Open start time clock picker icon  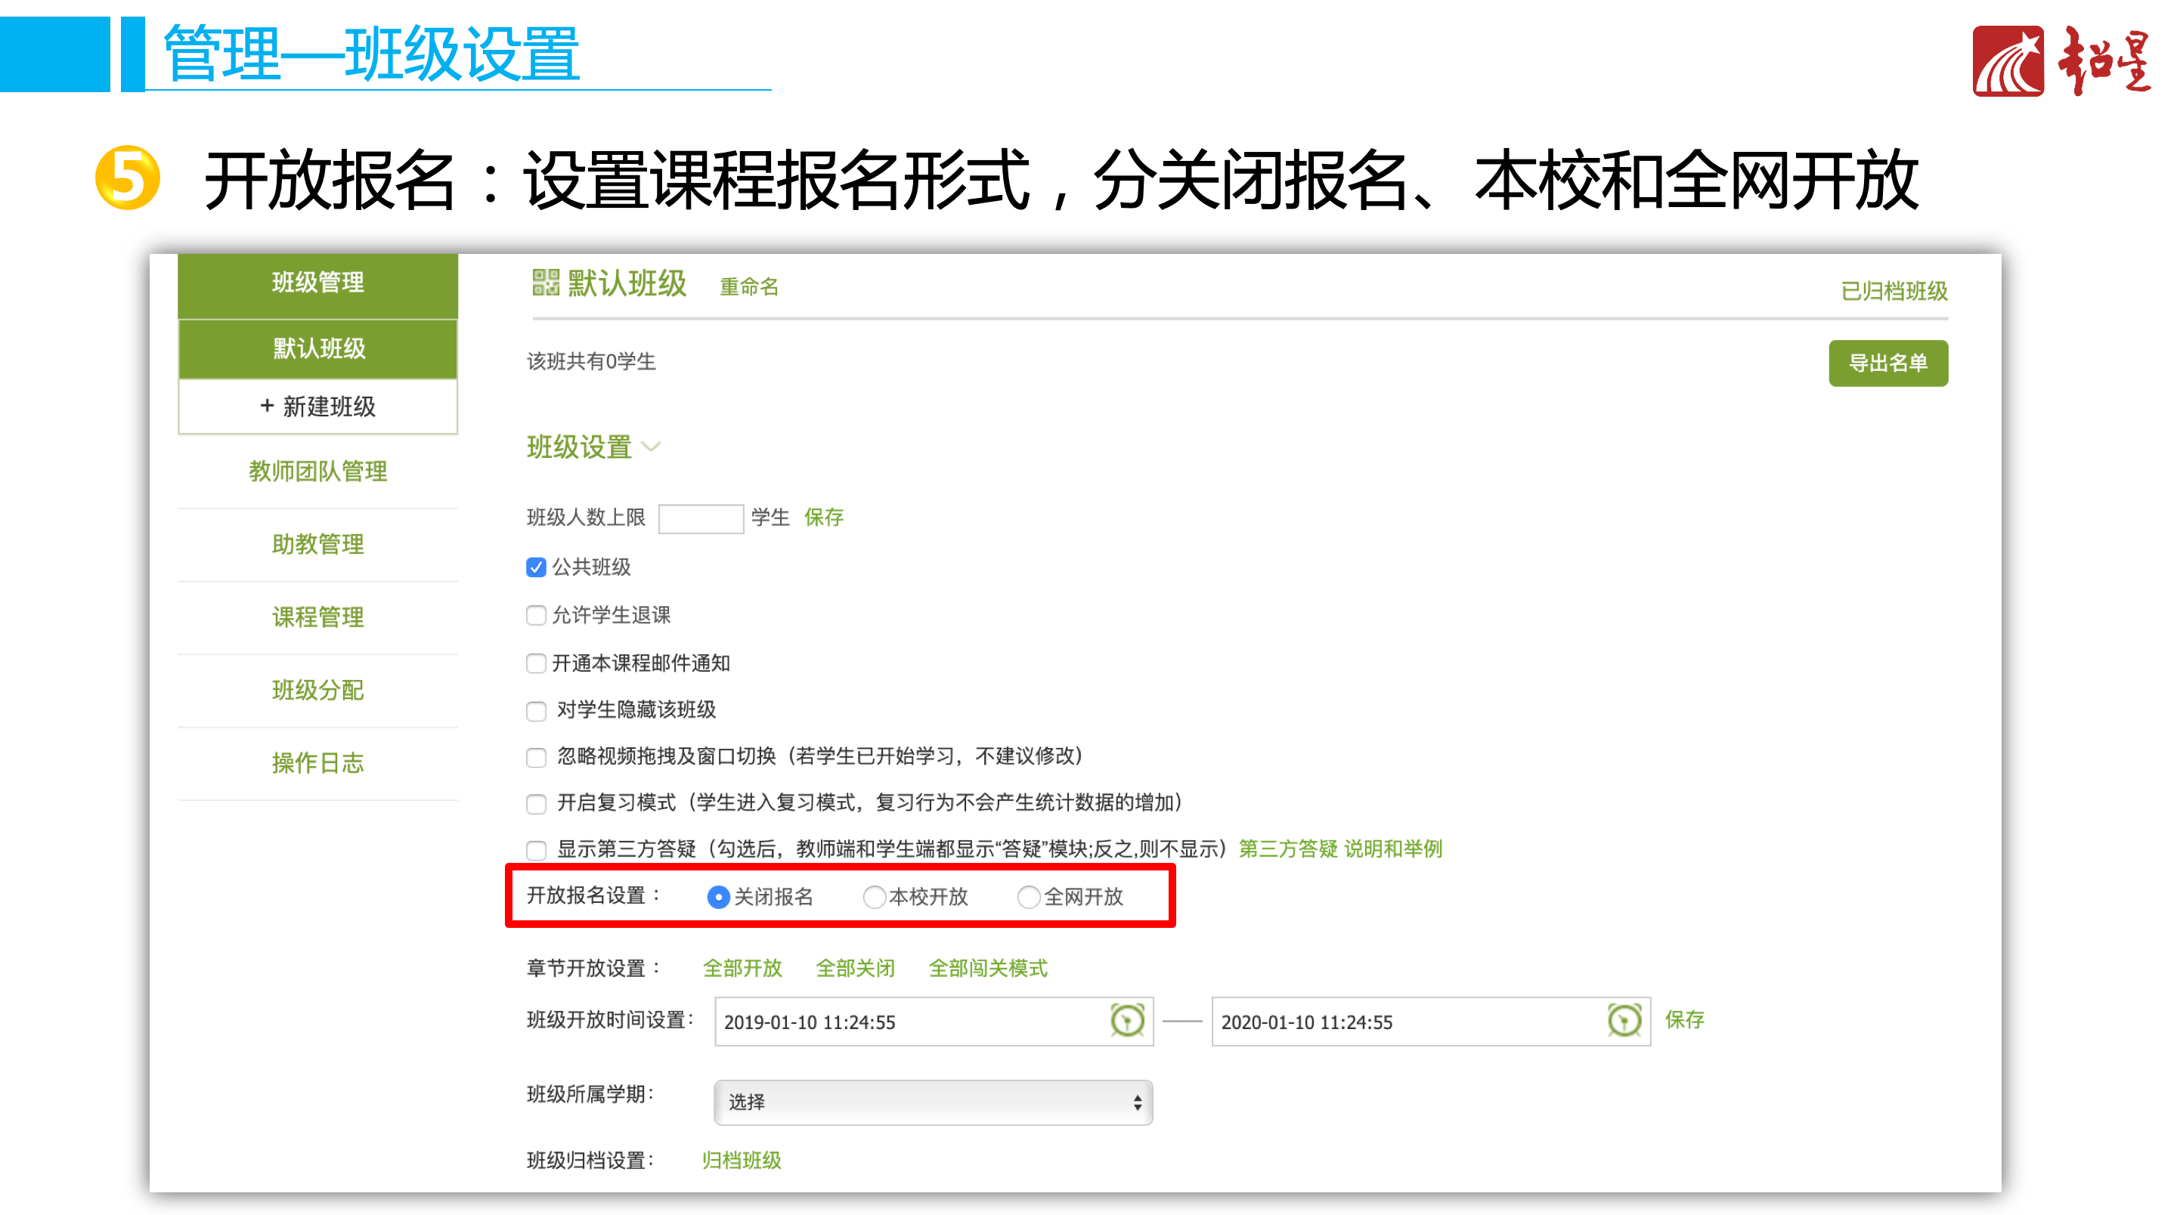click(x=1126, y=1020)
